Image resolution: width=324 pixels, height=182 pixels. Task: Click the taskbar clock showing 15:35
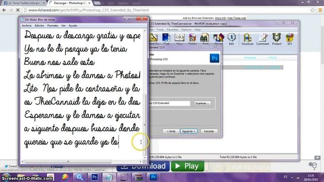(x=311, y=177)
